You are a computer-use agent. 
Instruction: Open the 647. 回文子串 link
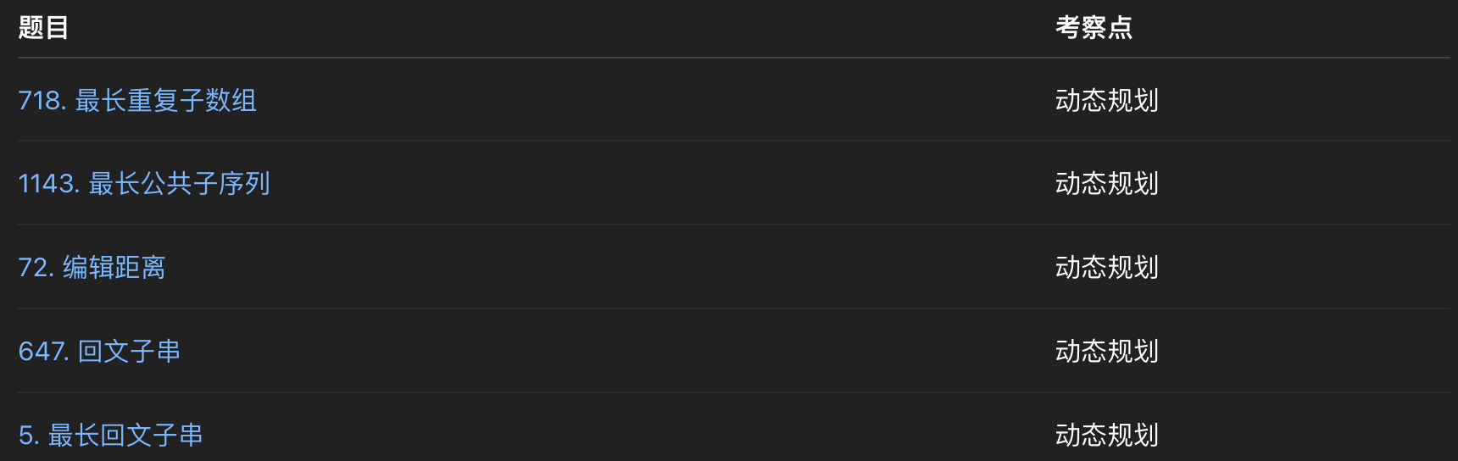(x=99, y=352)
